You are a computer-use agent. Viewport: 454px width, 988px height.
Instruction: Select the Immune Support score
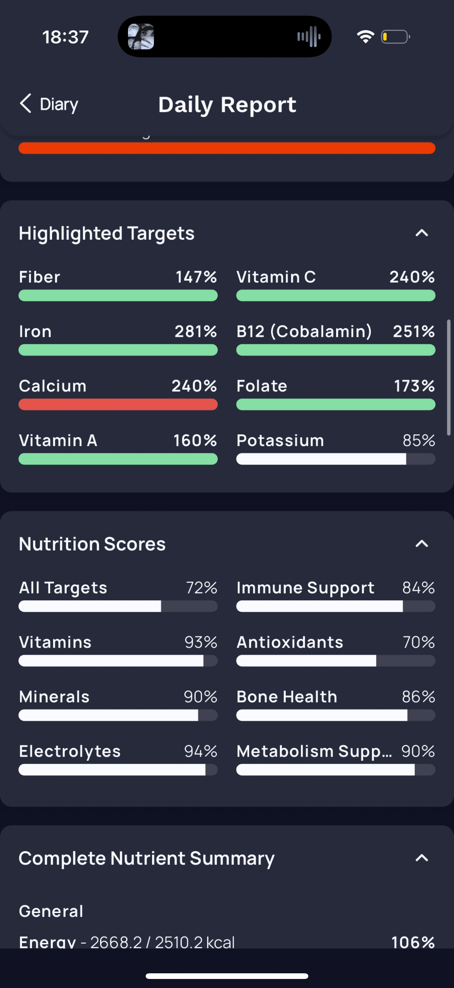coord(336,596)
